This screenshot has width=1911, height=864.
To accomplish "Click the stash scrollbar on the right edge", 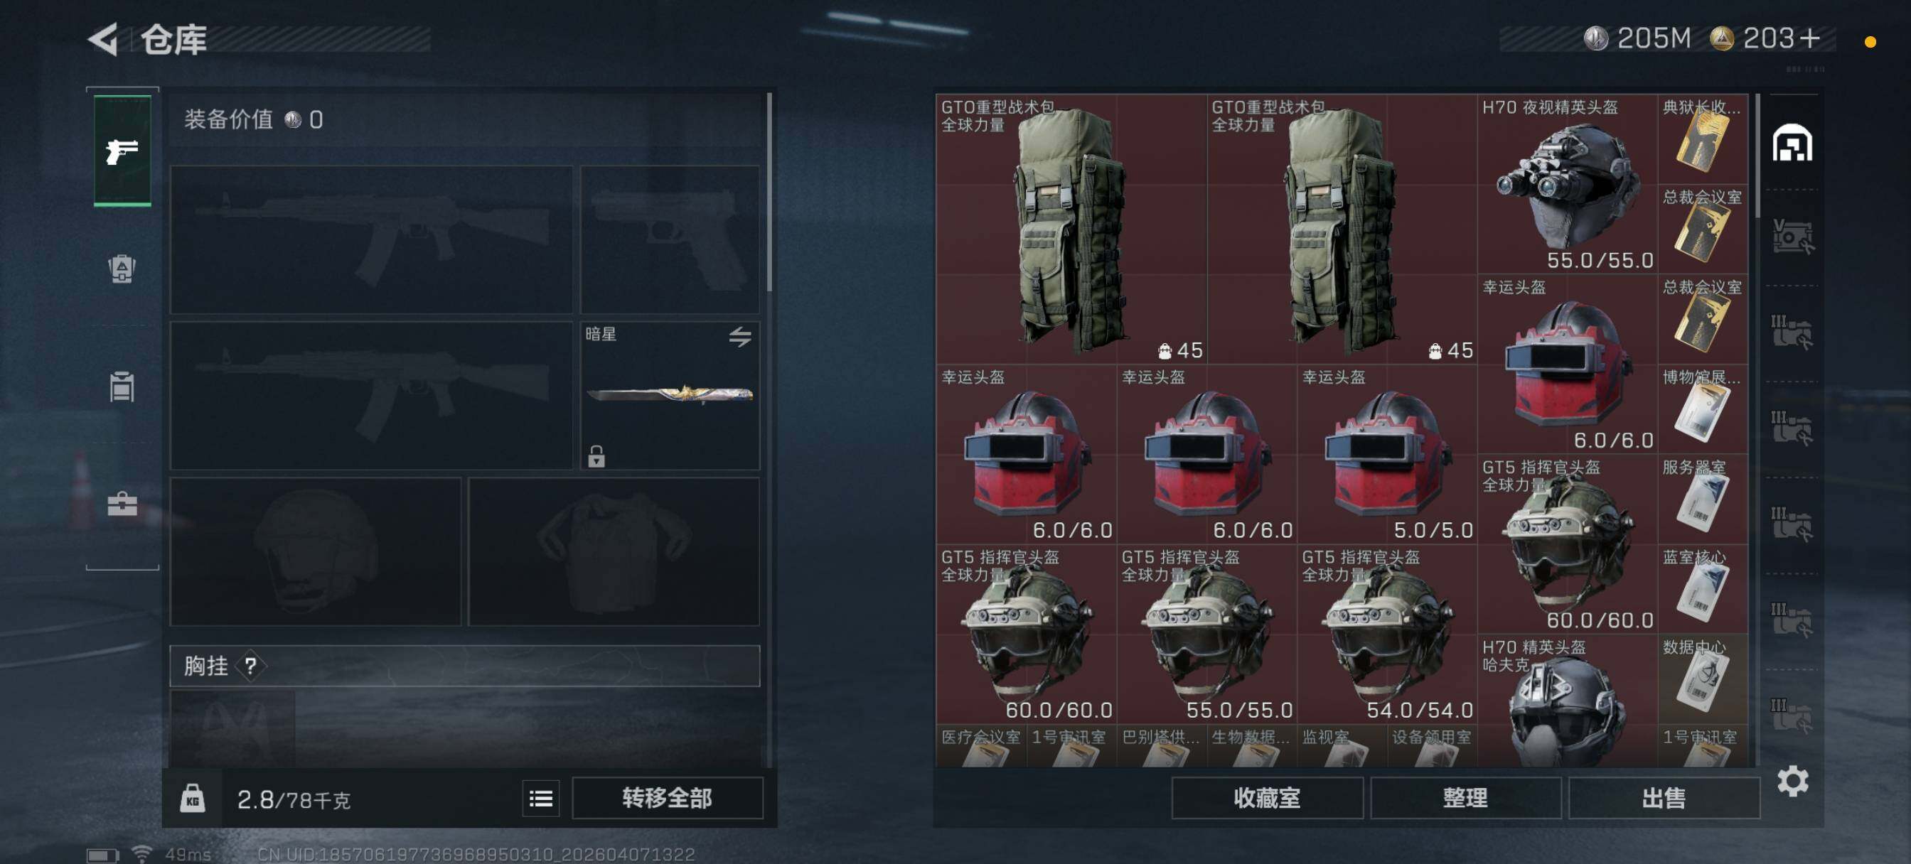I will [1757, 156].
